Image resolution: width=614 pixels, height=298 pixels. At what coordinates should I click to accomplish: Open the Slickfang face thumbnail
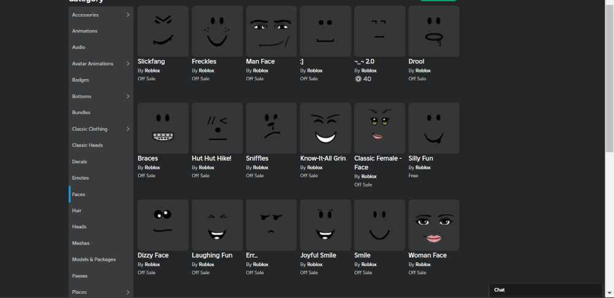[x=163, y=31]
